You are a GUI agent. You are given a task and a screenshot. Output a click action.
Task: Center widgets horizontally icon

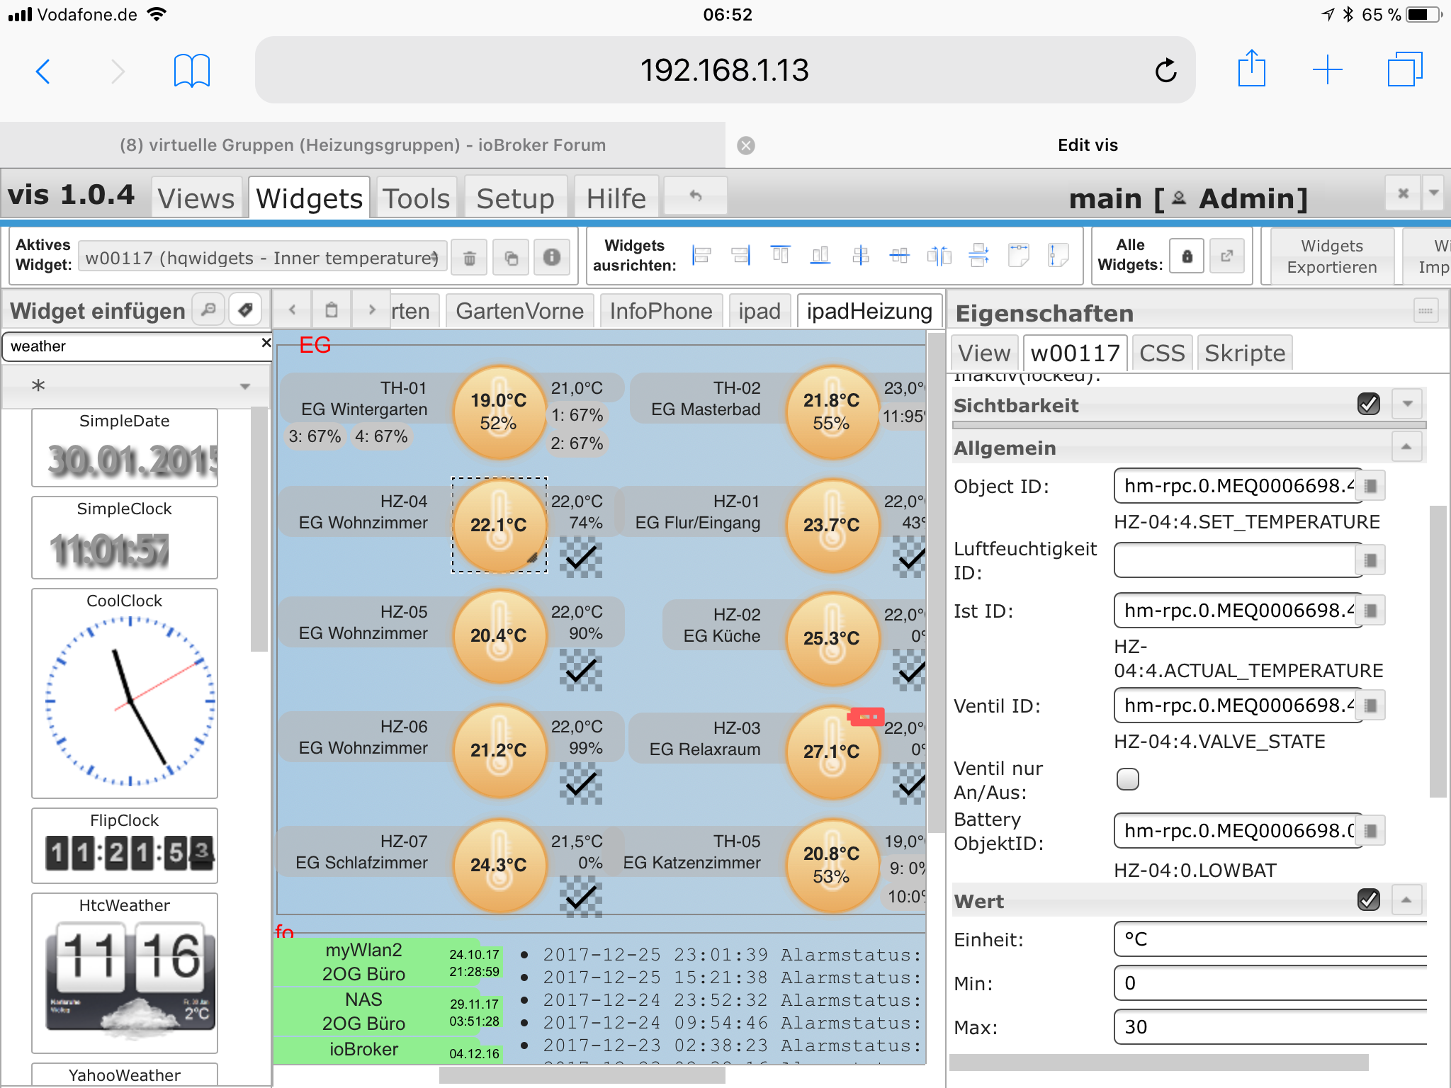899,255
